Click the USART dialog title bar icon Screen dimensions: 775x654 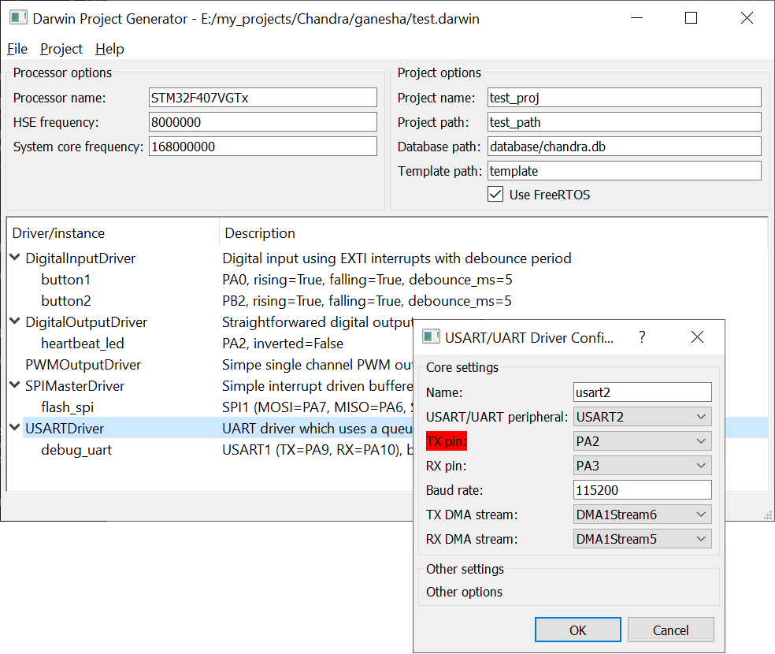click(x=431, y=337)
